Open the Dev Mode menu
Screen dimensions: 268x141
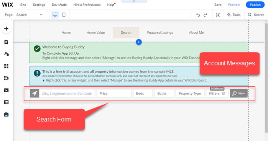click(x=59, y=5)
